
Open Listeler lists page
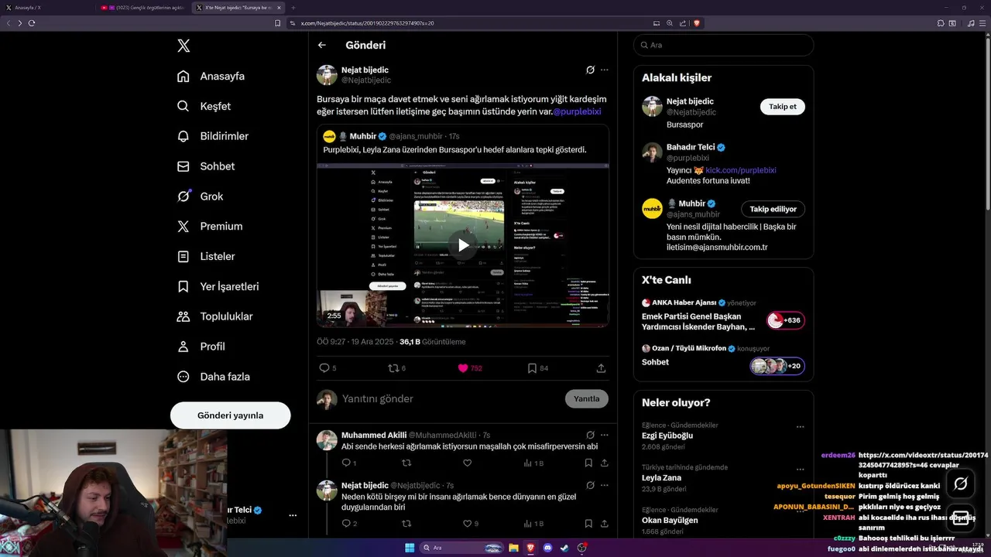coord(206,256)
